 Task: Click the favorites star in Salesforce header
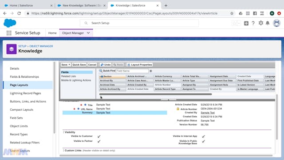click(x=234, y=23)
